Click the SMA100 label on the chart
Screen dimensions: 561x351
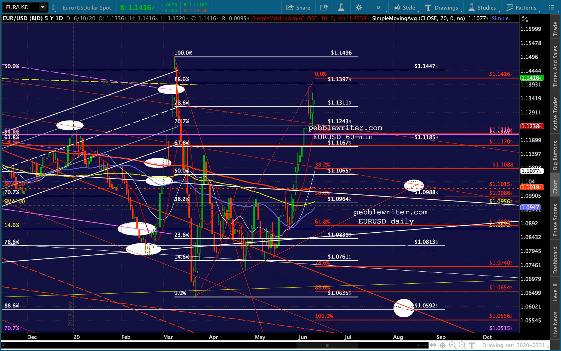click(x=15, y=202)
